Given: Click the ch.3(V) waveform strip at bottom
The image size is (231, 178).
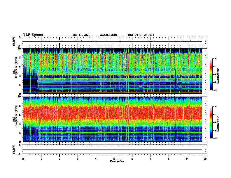Looking at the screenshot, I should click(114, 149).
